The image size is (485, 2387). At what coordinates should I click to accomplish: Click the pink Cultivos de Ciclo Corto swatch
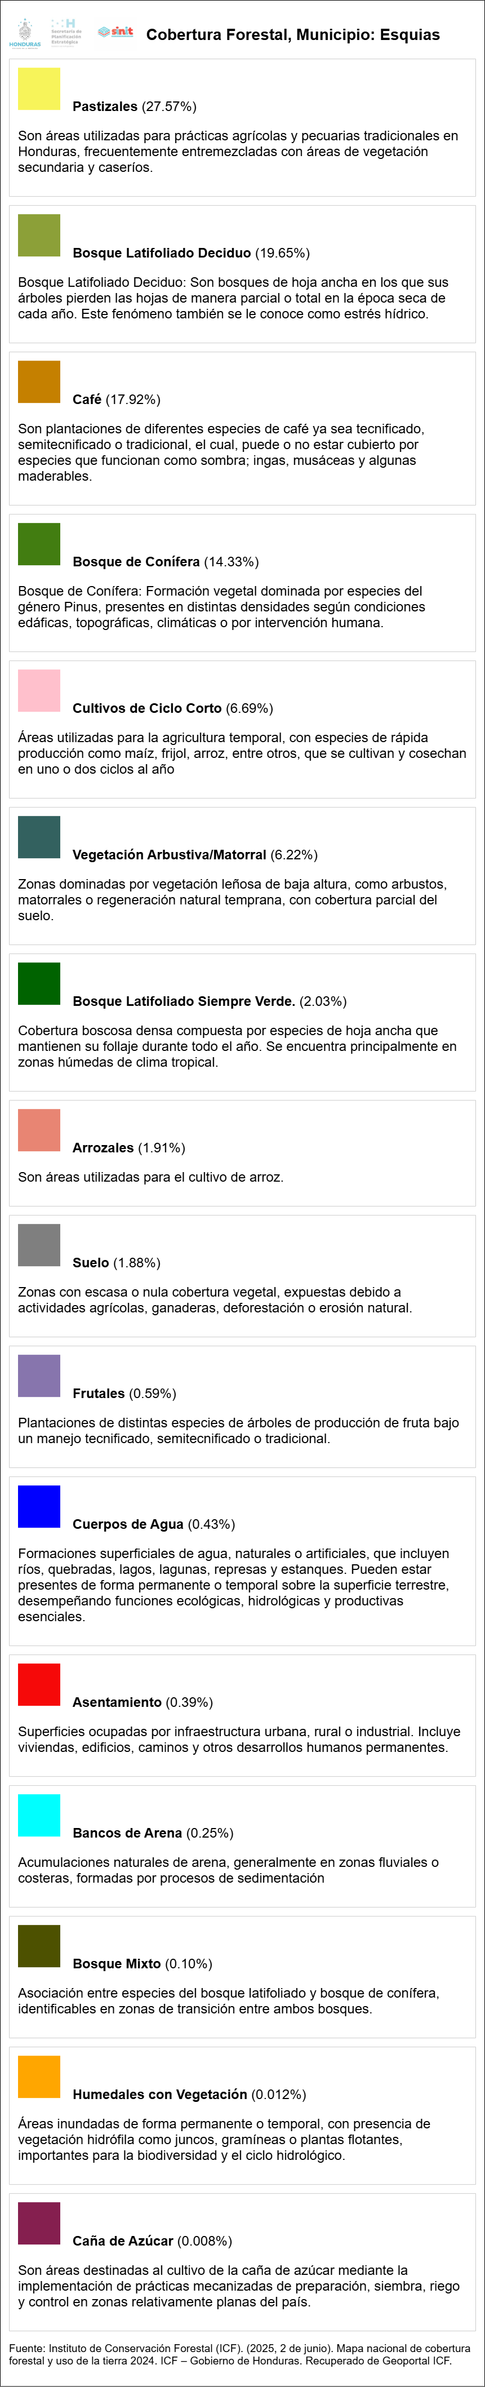pyautogui.click(x=39, y=690)
